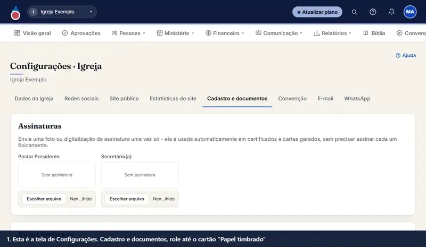426x247 pixels.
Task: Click the Comunicação message icon
Action: 258,33
